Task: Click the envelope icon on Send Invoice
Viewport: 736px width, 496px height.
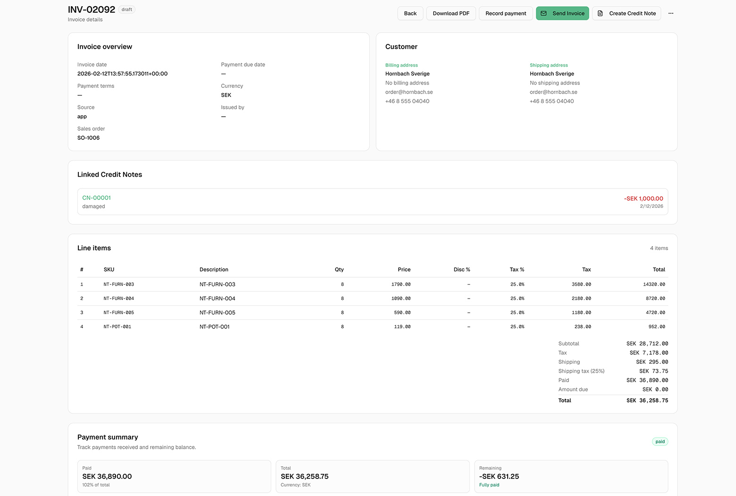Action: 544,13
